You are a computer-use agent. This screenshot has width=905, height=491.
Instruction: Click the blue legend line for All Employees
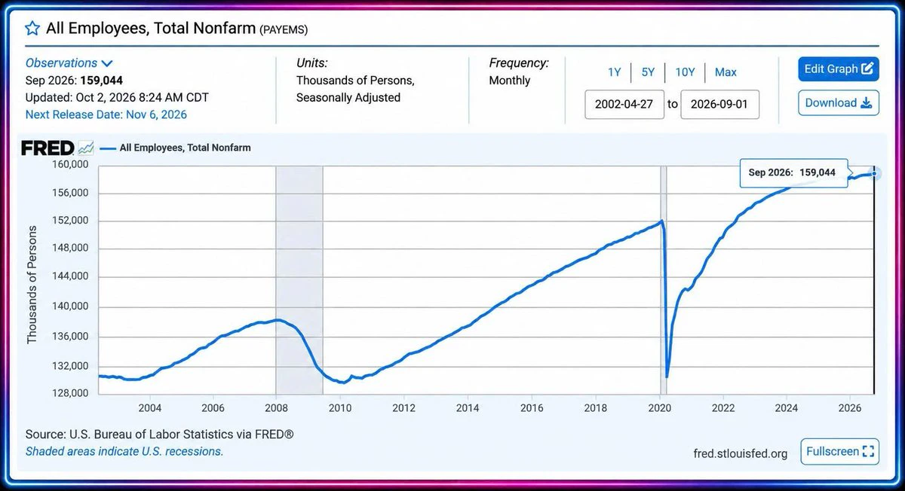tap(107, 148)
